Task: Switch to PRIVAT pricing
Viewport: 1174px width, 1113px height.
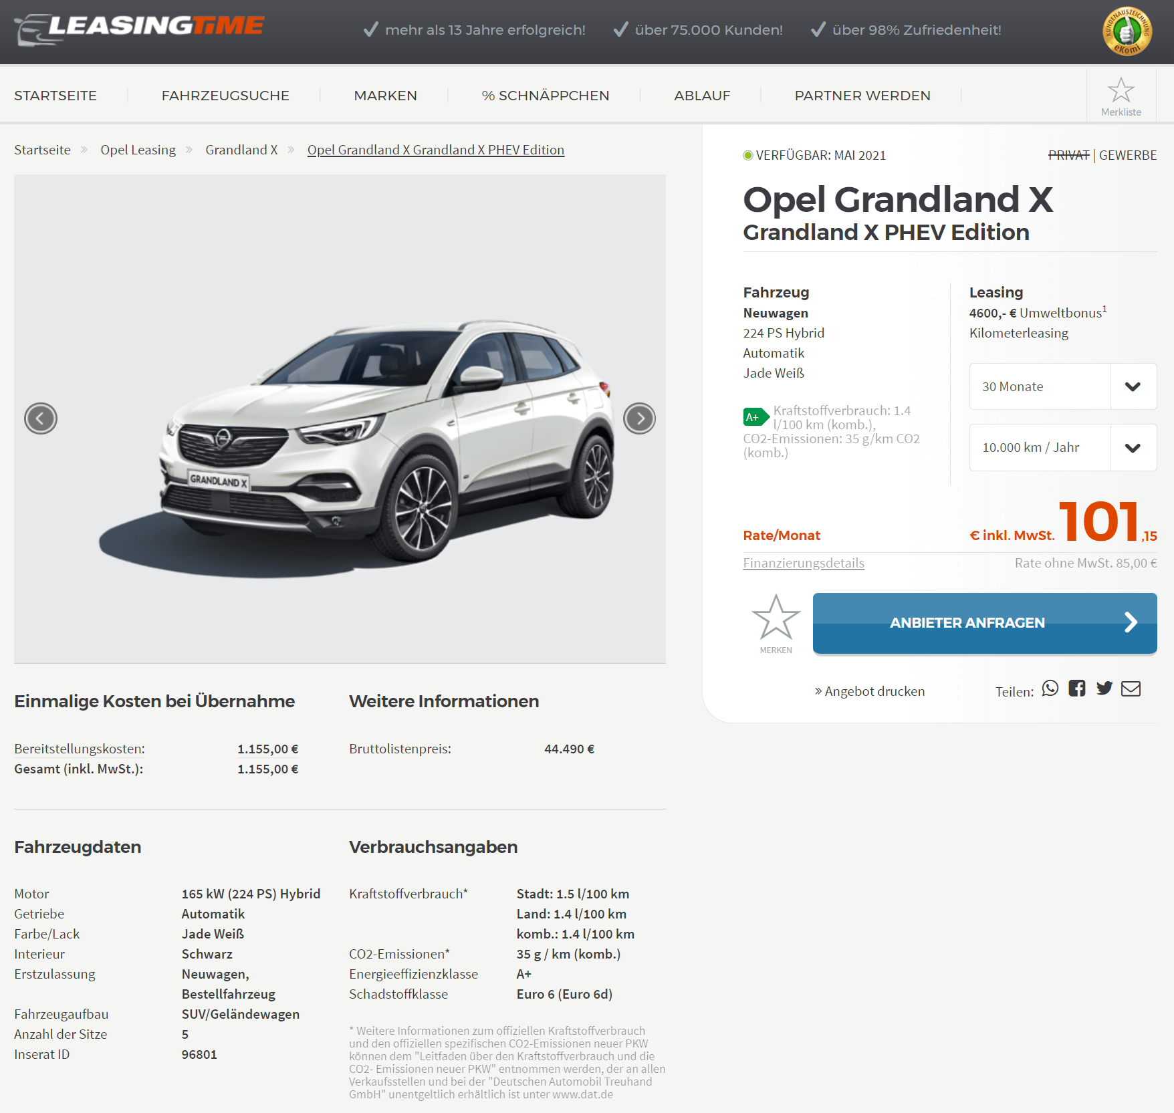Action: [1068, 155]
